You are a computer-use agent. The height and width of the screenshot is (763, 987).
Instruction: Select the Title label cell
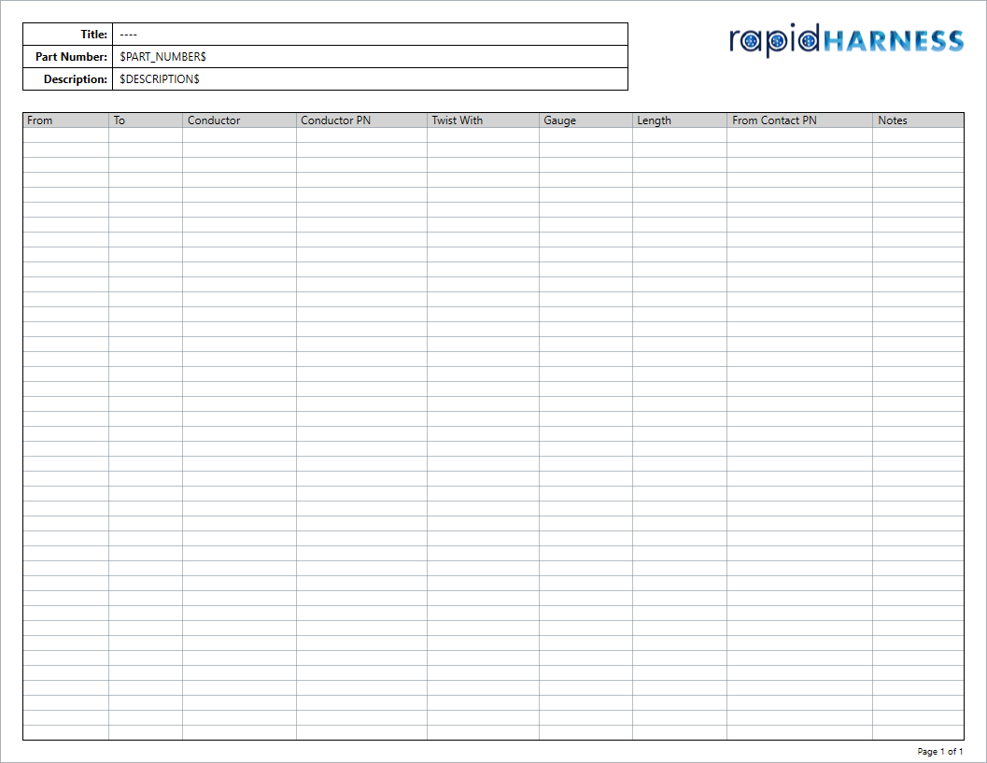pyautogui.click(x=67, y=35)
